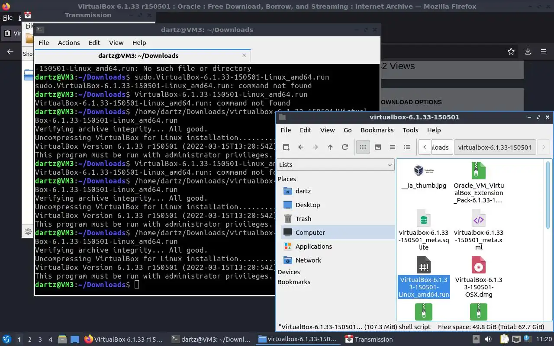The height and width of the screenshot is (346, 554).
Task: Switch file manager to icon view
Action: pyautogui.click(x=363, y=147)
